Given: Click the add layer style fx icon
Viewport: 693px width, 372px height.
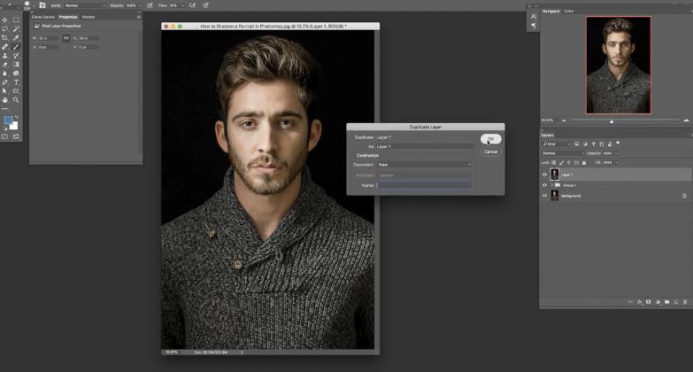Looking at the screenshot, I should click(639, 302).
